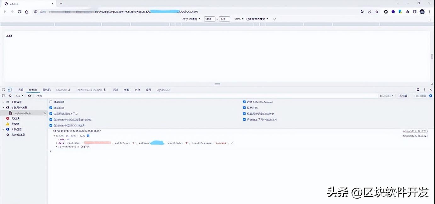Image resolution: width=435 pixels, height=204 pixels.
Task: Toggle the device toolbar icon in DevTools
Action: pos(10,90)
